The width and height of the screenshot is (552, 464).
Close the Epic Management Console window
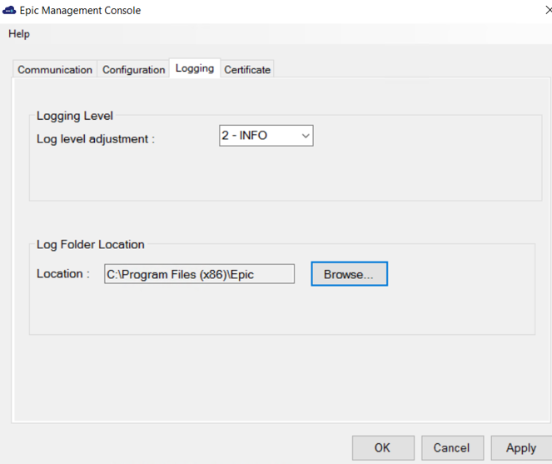point(548,10)
